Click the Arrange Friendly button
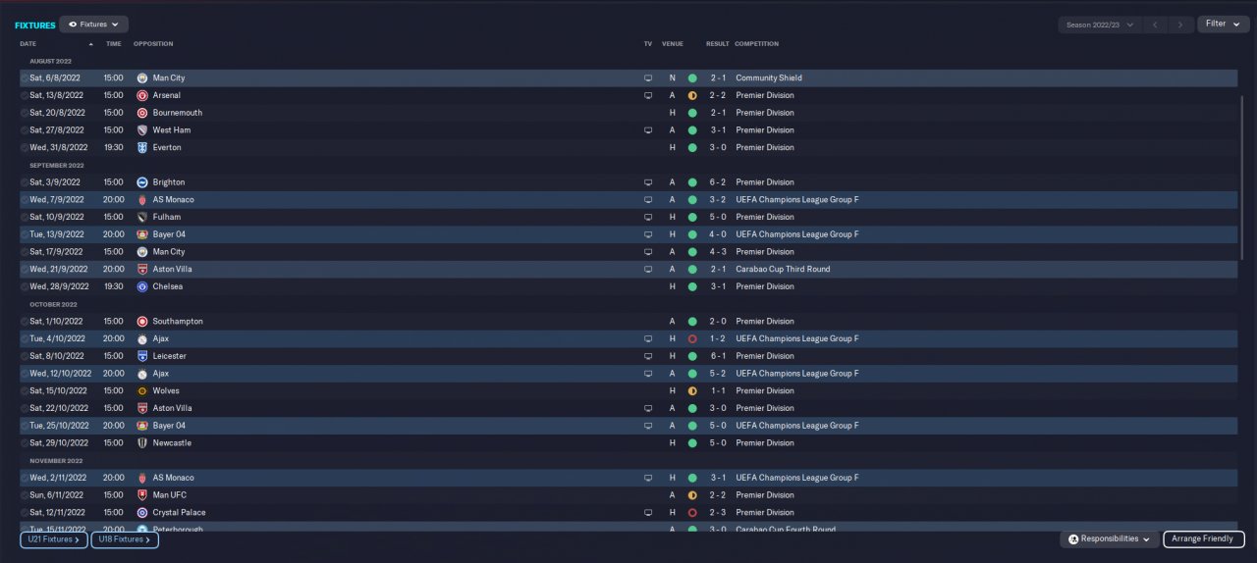 (x=1204, y=539)
